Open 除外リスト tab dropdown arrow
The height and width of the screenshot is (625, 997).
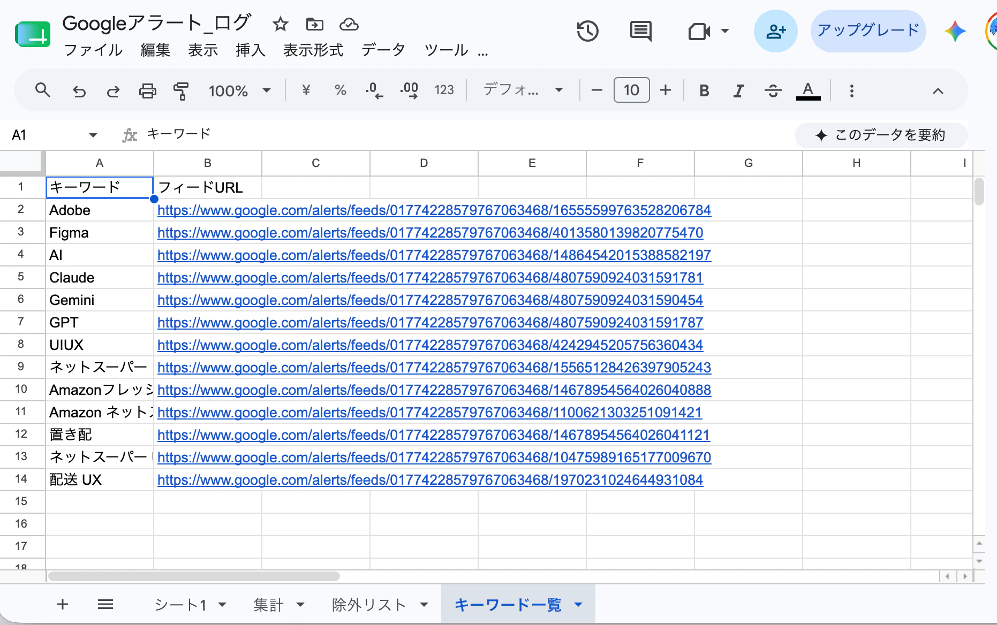click(424, 605)
